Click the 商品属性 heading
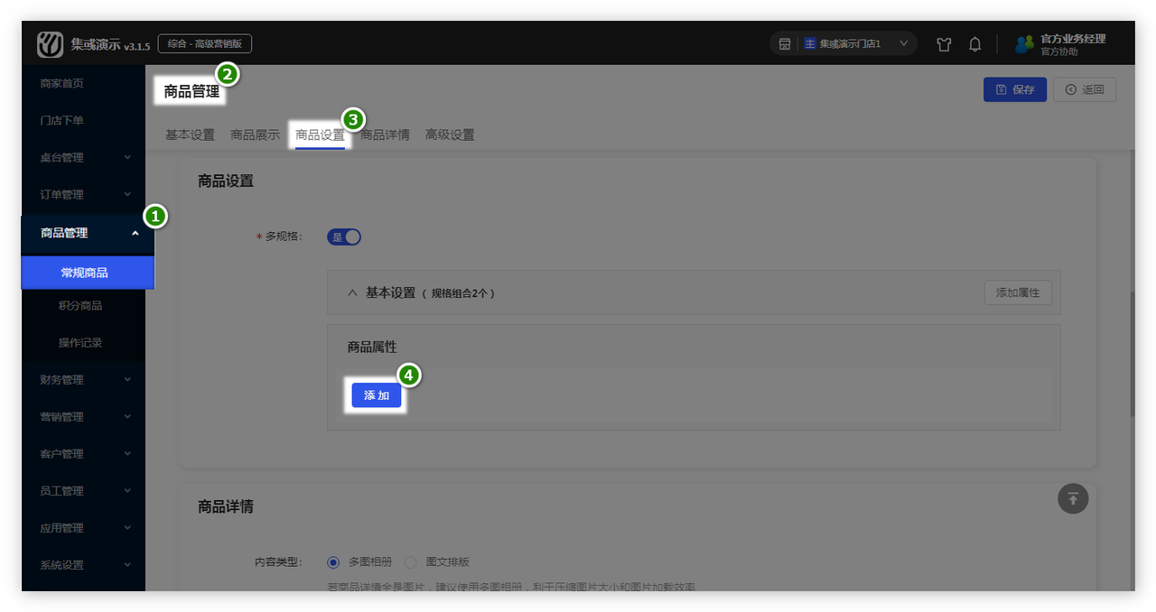The image size is (1156, 612). 372,347
